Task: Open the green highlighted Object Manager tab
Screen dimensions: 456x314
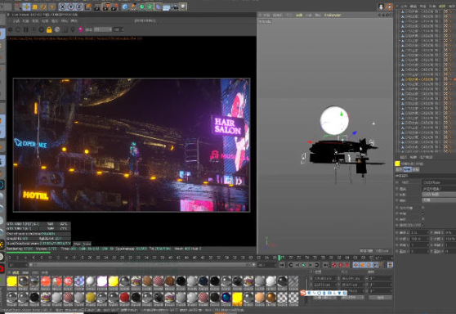Action: pyautogui.click(x=442, y=6)
